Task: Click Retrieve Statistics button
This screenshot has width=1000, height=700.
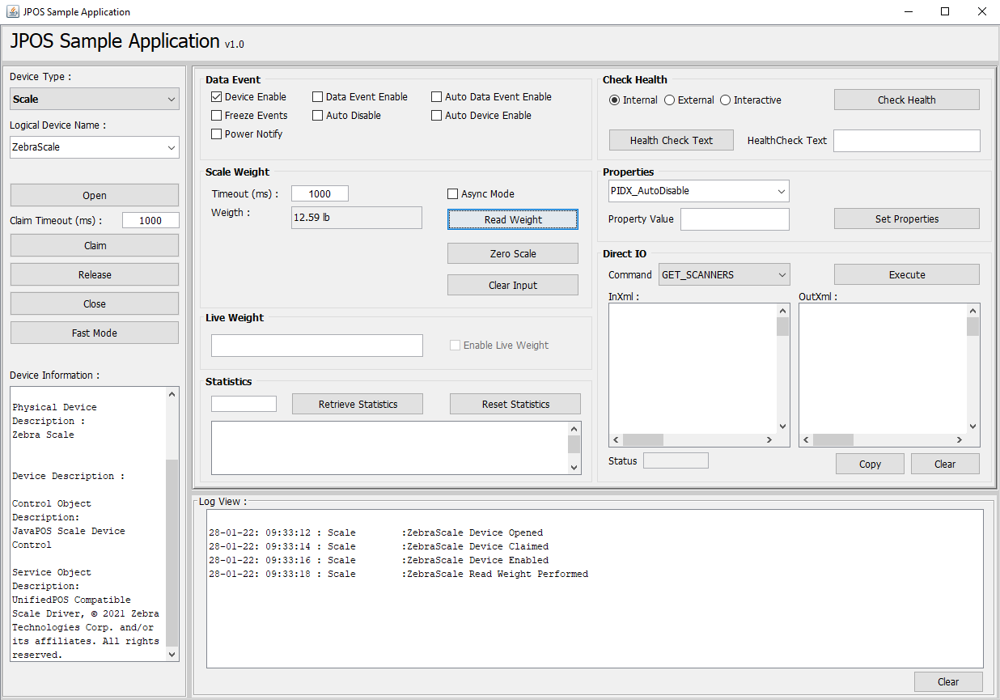Action: point(357,404)
